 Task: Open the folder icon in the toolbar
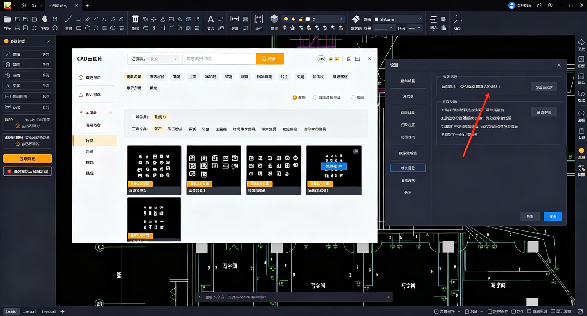(7, 19)
